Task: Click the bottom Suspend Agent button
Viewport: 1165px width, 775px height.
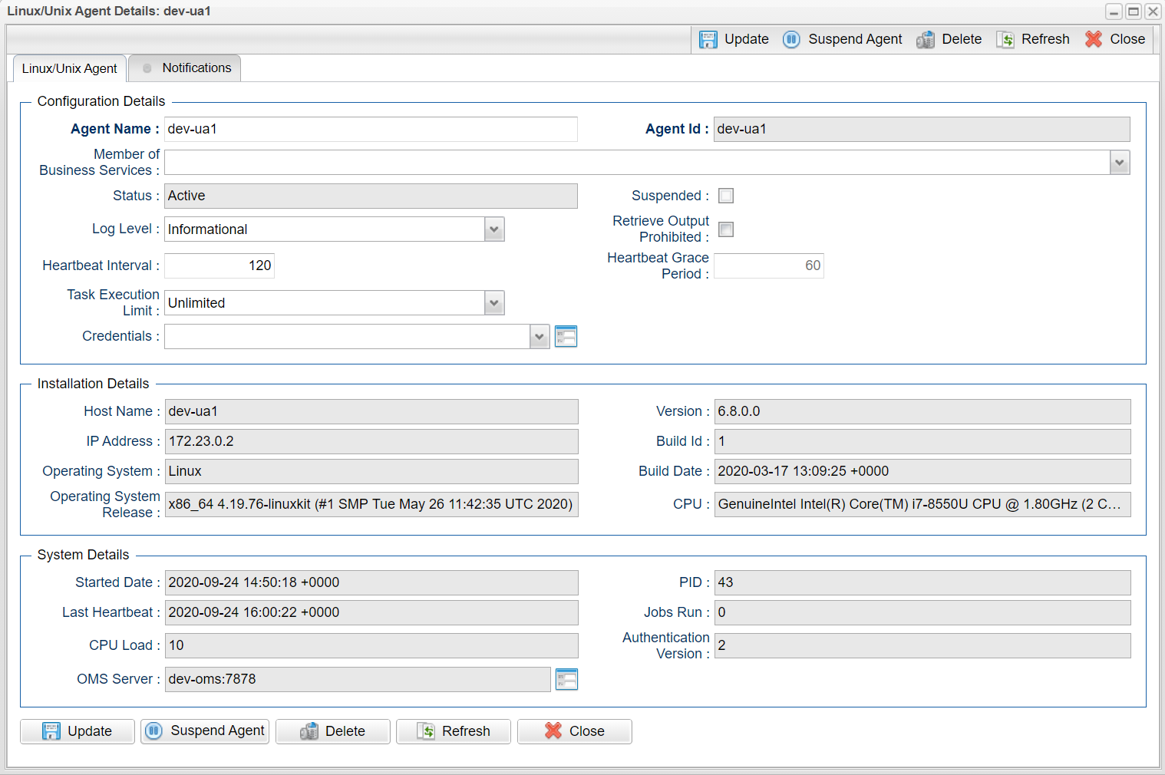Action: point(205,731)
